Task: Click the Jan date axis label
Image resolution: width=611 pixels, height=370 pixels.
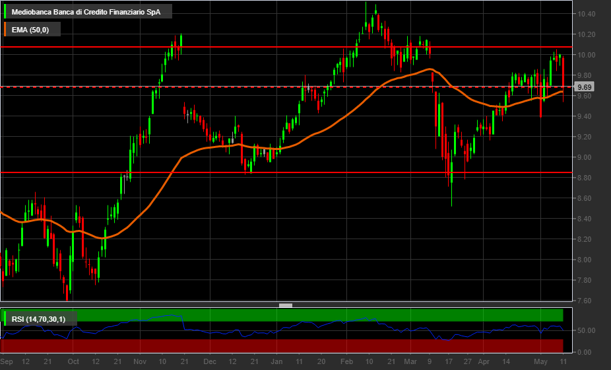Action: tap(276, 362)
